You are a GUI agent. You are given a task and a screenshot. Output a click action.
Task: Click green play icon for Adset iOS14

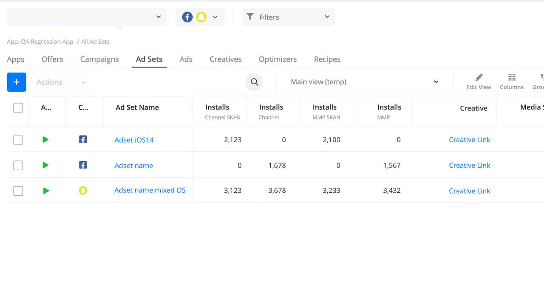click(x=45, y=139)
